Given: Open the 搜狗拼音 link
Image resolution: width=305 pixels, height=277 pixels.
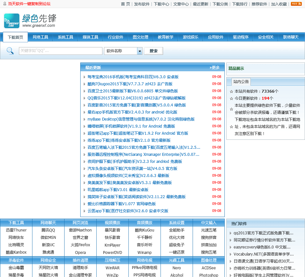Looking at the screenshot, I should tap(209, 237).
